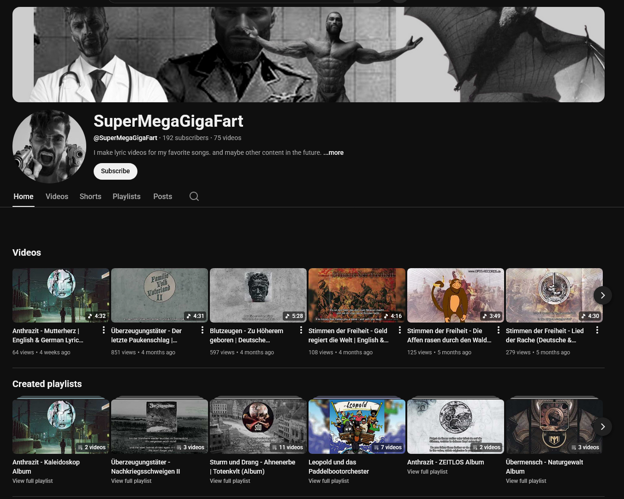Viewport: 624px width, 499px height.
Task: Open options menu for Anthrazit - Mutterherz video
Action: click(104, 330)
